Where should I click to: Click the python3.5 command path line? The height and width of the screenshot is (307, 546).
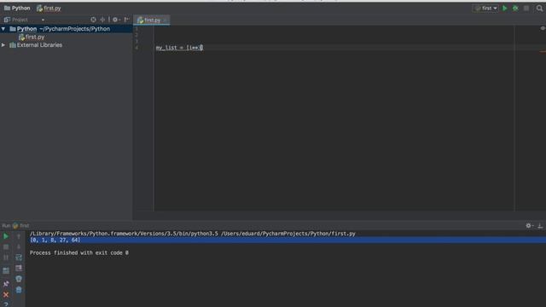click(193, 234)
